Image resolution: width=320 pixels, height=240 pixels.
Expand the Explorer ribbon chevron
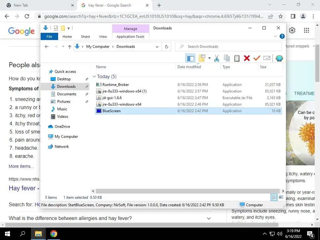click(x=275, y=36)
